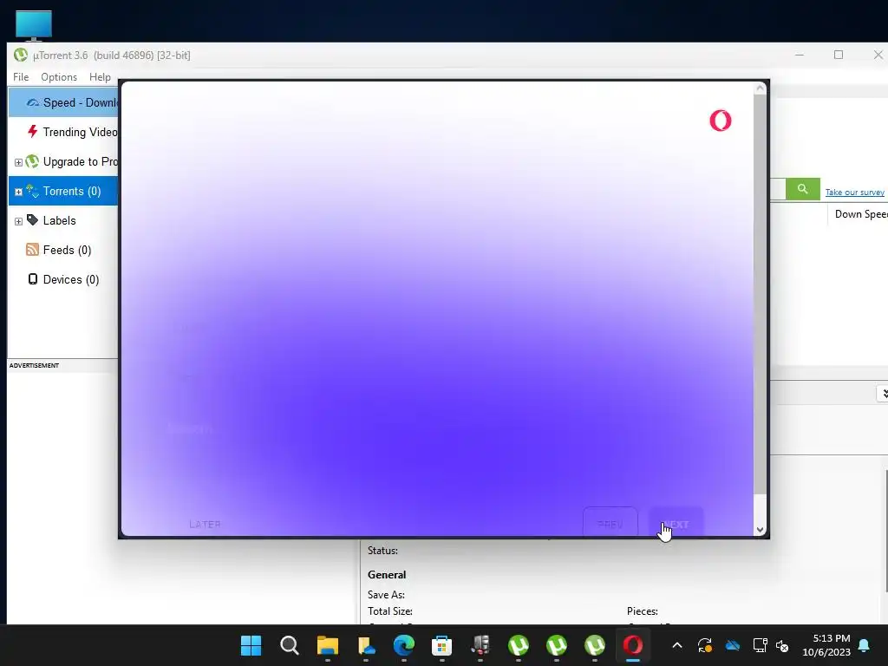The image size is (888, 666).
Task: Open OneDrive from the system tray
Action: tap(733, 645)
